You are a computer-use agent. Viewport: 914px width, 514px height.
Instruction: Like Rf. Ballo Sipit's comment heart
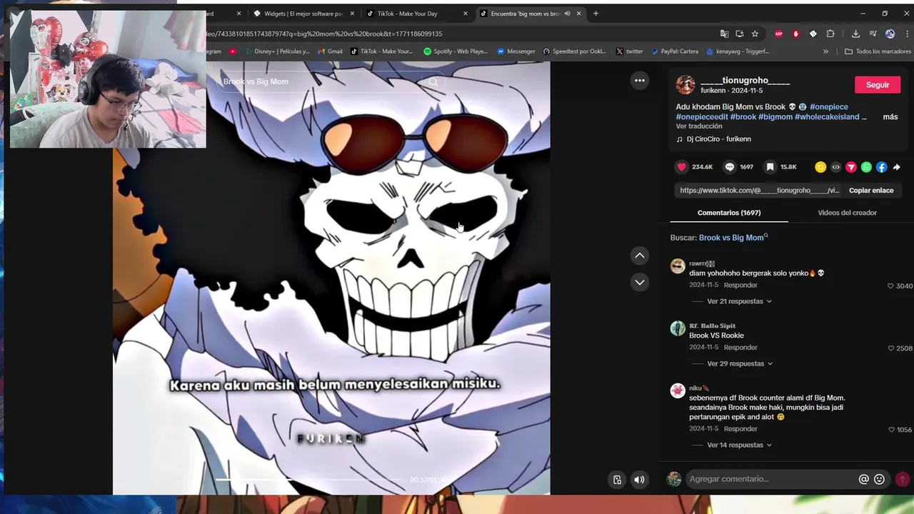pos(890,348)
